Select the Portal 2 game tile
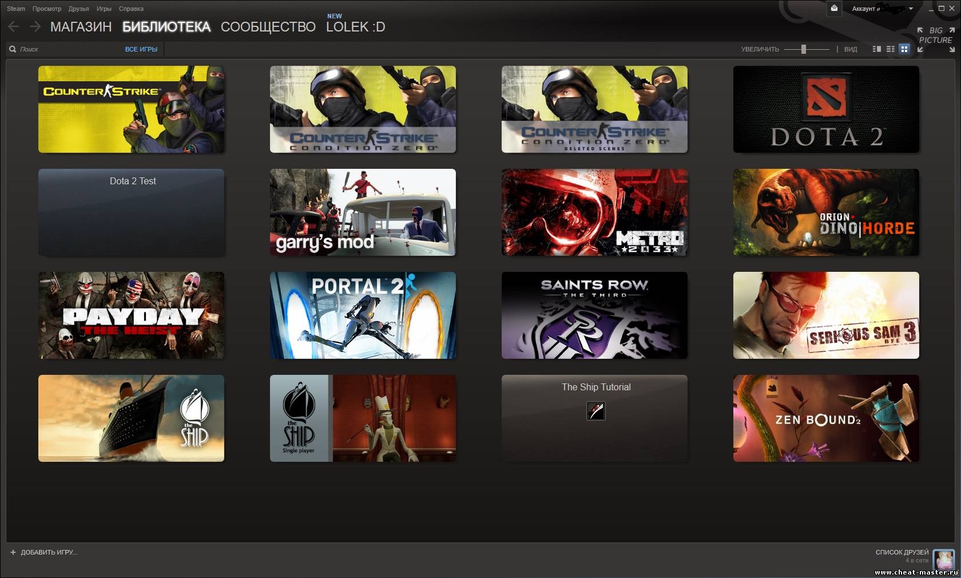Viewport: 961px width, 578px height. [x=363, y=315]
